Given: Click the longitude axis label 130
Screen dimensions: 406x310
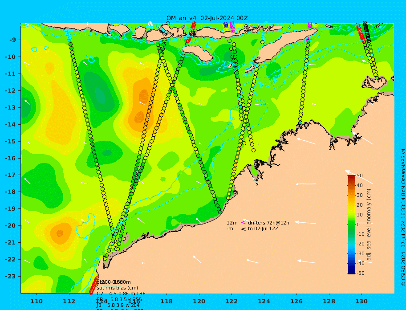Looking at the screenshot, I should pyautogui.click(x=361, y=301).
